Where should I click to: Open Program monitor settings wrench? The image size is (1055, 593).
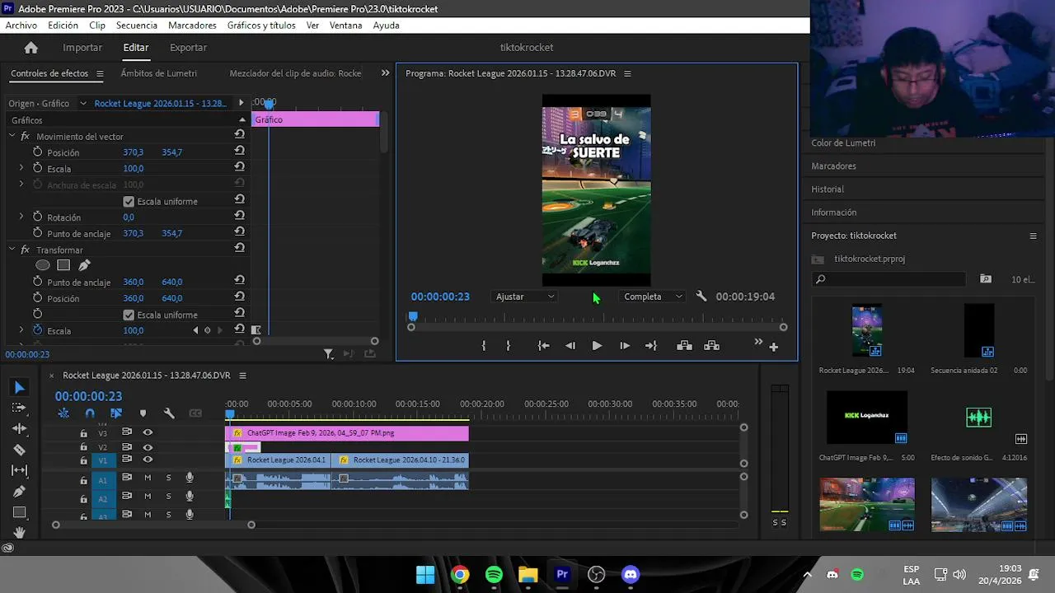pos(701,296)
